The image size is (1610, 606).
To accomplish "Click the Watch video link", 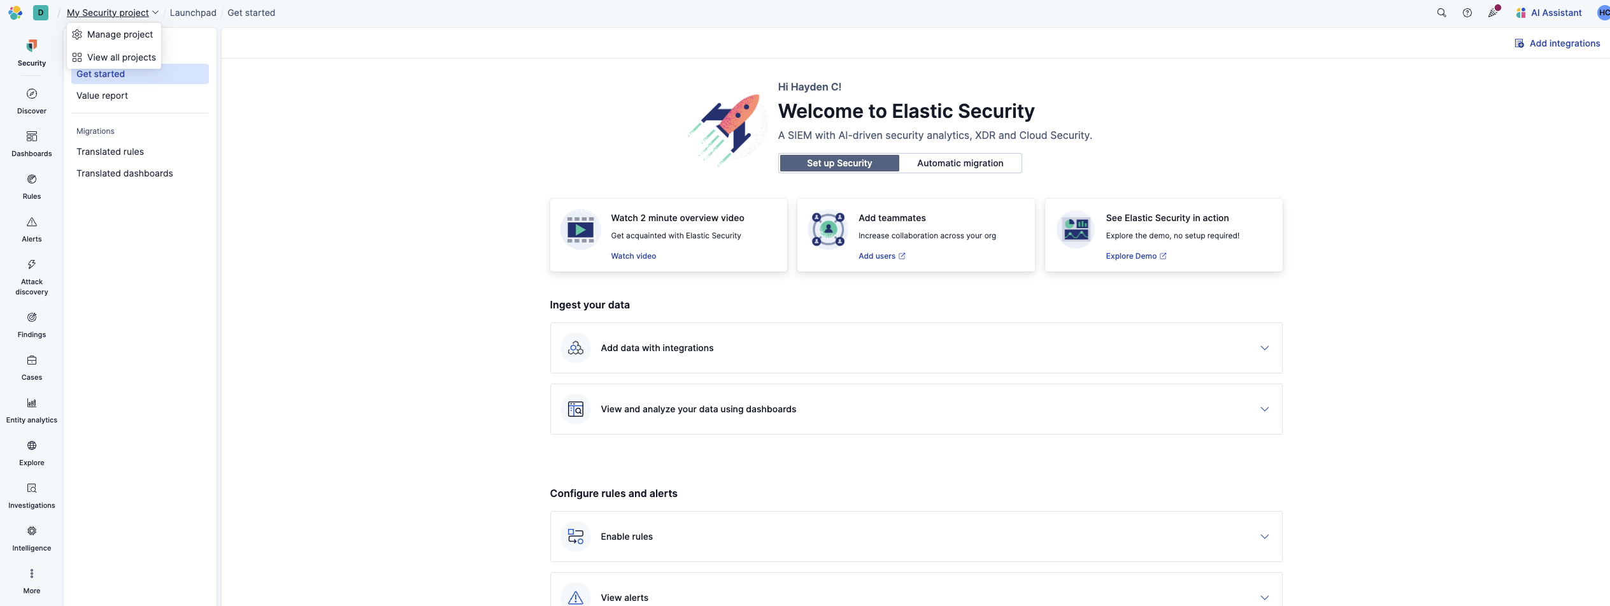I will coord(633,256).
